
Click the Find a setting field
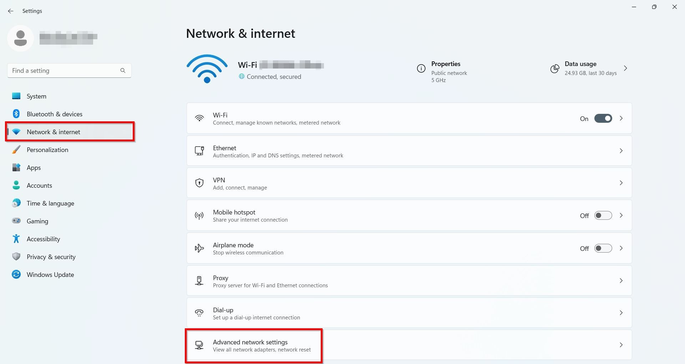pos(64,71)
